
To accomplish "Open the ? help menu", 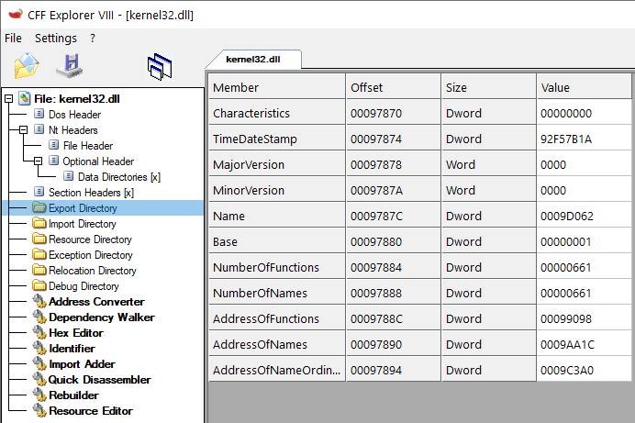I will 93,38.
